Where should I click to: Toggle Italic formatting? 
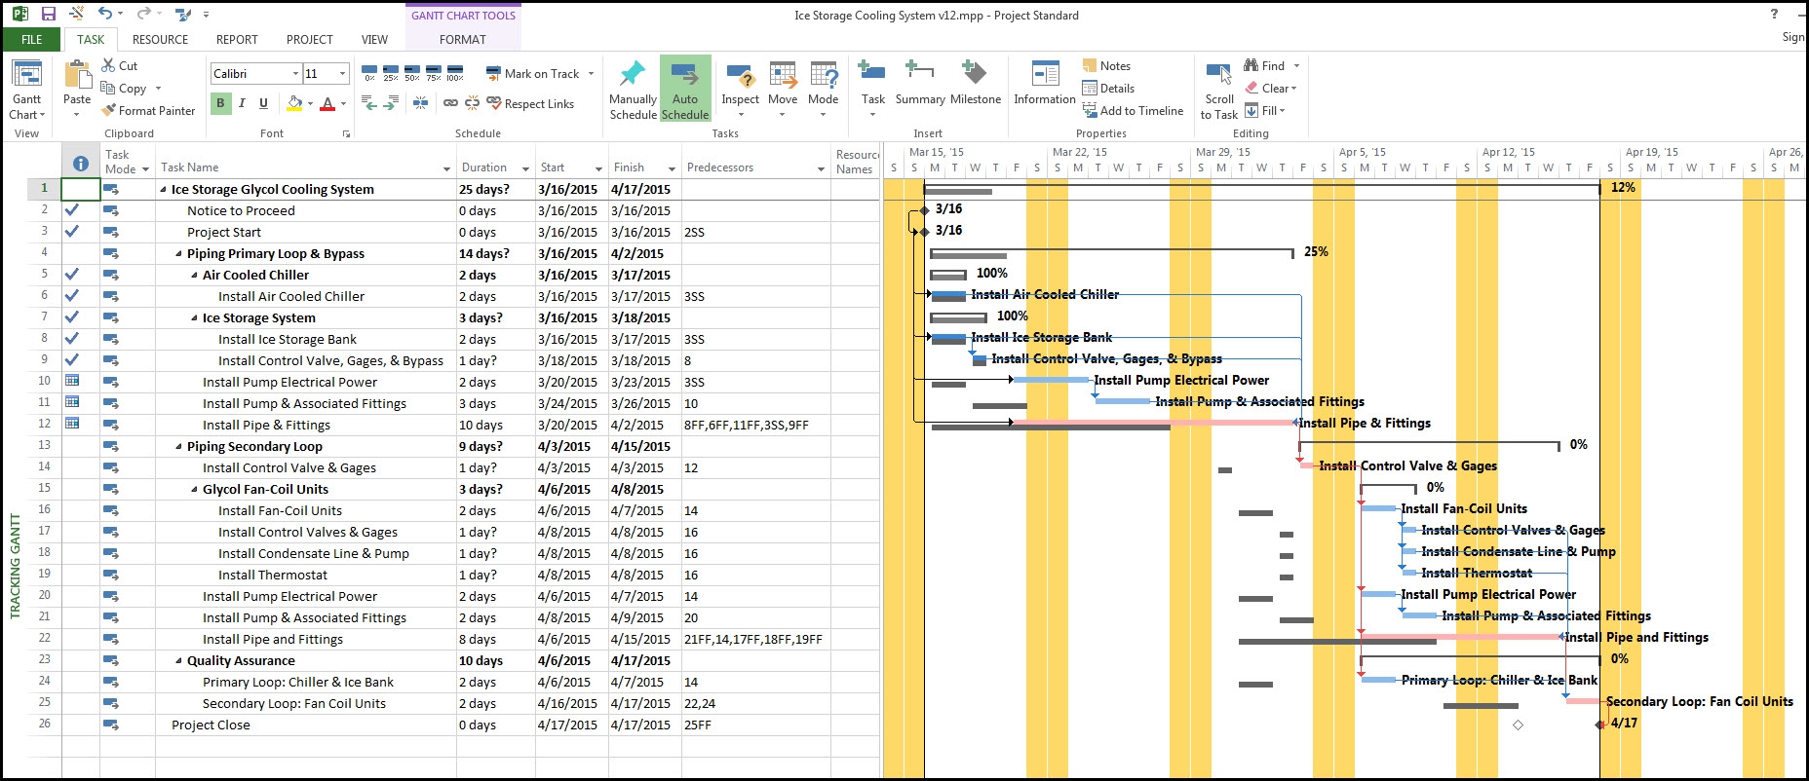pyautogui.click(x=242, y=103)
